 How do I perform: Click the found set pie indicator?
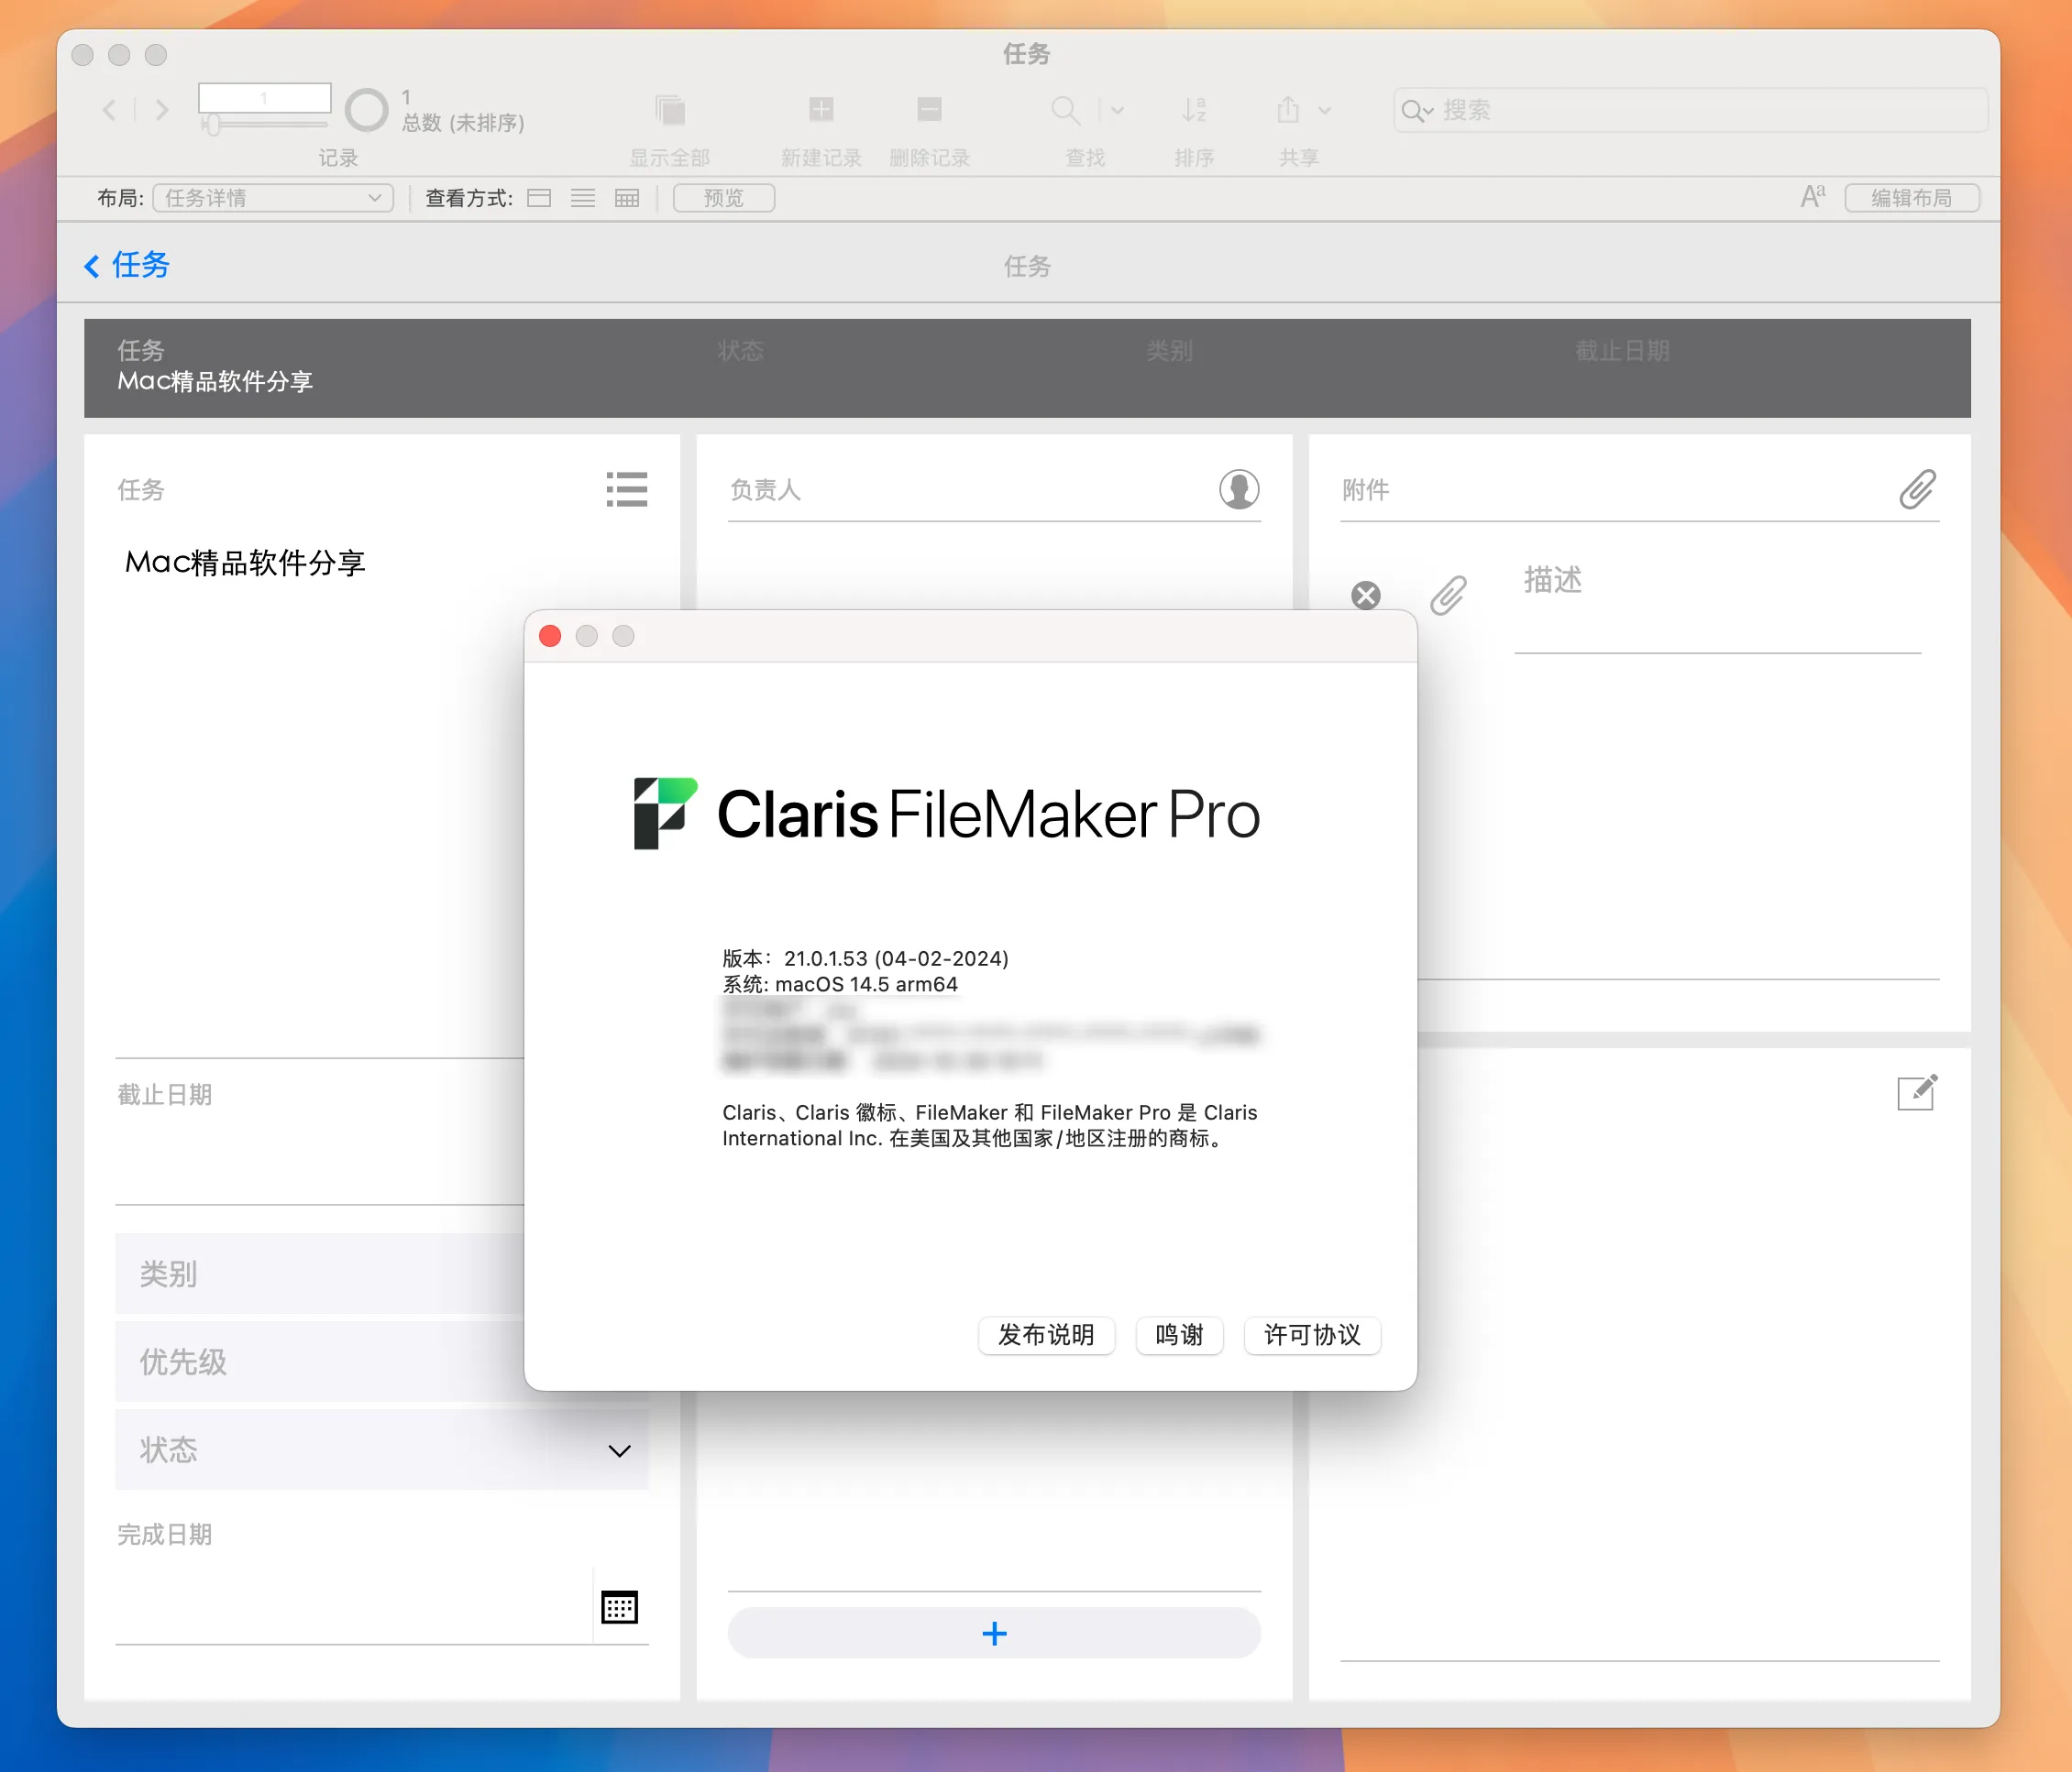click(366, 110)
